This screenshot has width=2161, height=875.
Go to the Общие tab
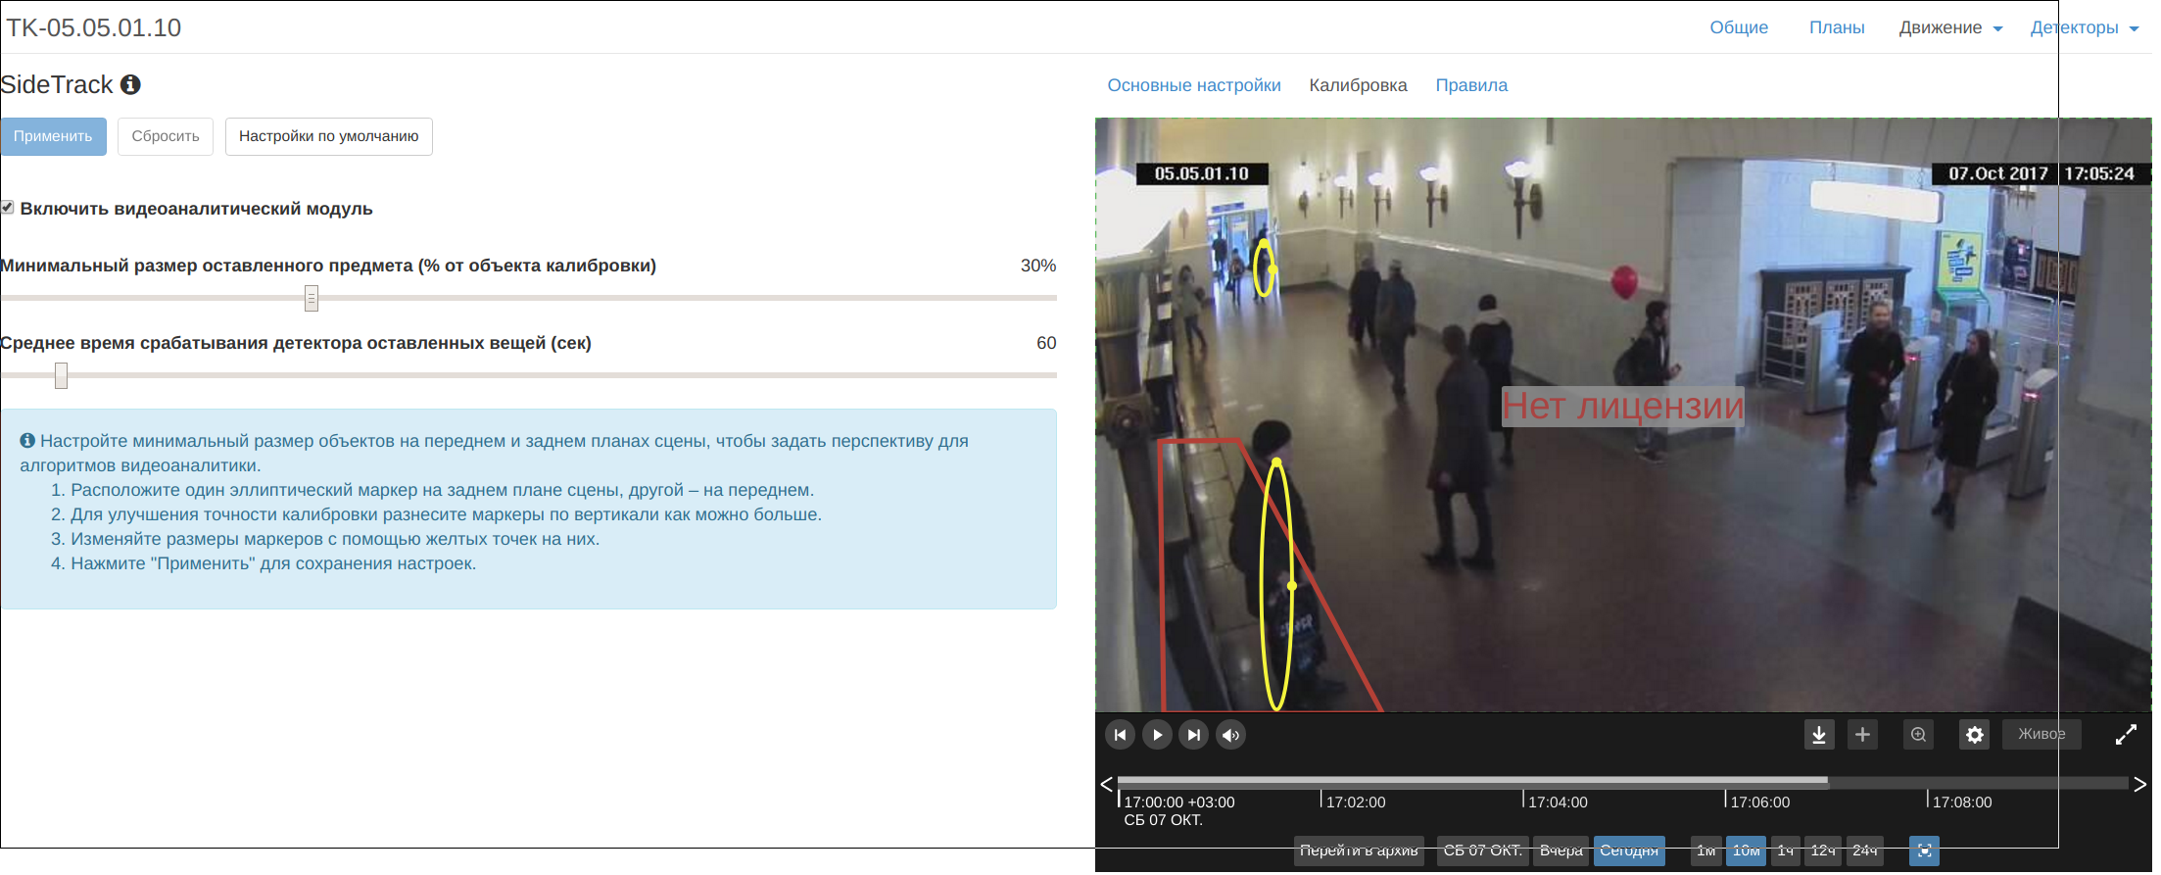(x=1739, y=27)
